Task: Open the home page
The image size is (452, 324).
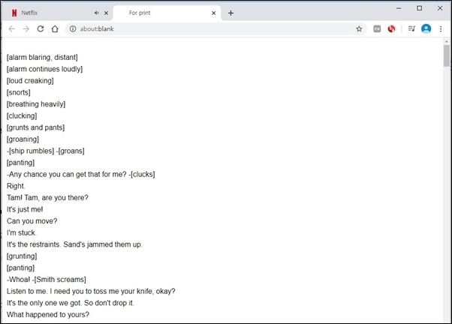Action: 55,28
